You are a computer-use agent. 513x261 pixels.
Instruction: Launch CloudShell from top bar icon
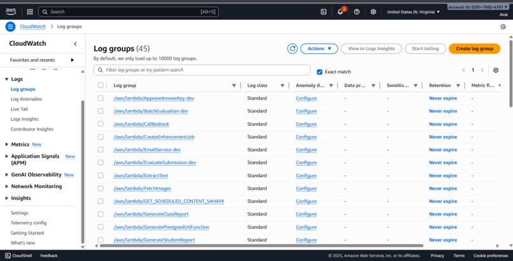[323, 11]
